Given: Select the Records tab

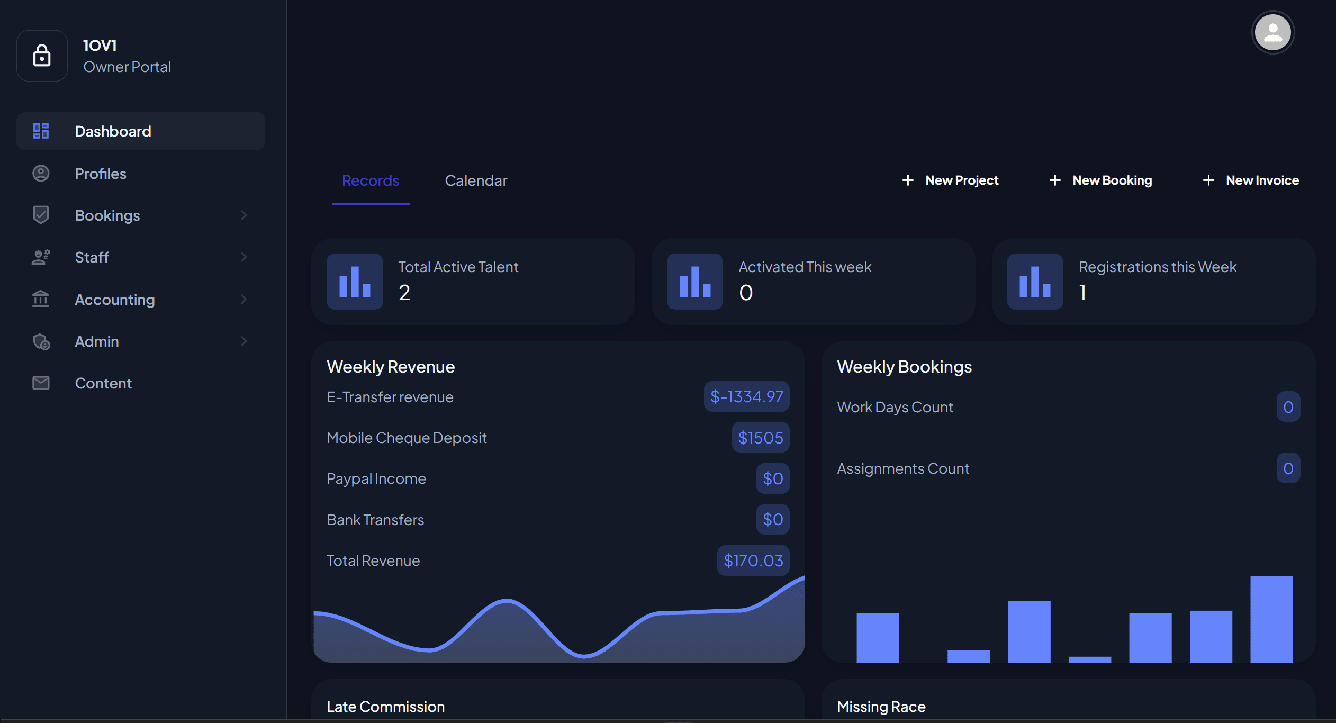Looking at the screenshot, I should (371, 180).
